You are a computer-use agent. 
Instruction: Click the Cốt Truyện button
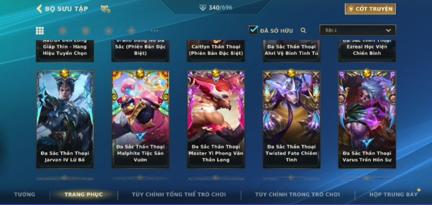(370, 9)
